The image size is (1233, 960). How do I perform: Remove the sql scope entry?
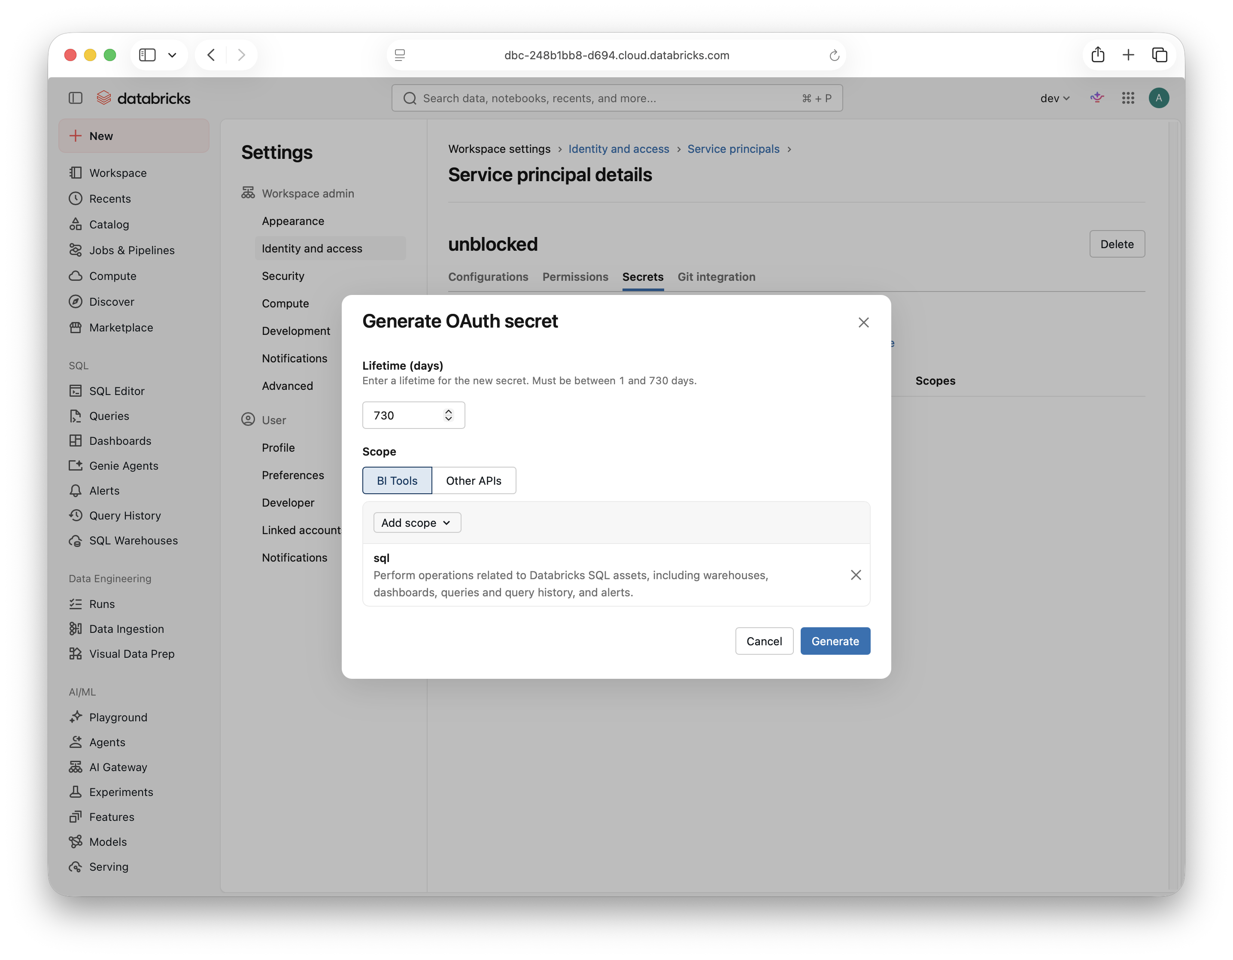[855, 575]
